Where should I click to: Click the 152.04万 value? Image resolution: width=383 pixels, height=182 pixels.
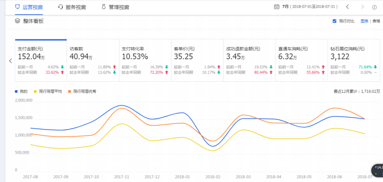point(31,57)
